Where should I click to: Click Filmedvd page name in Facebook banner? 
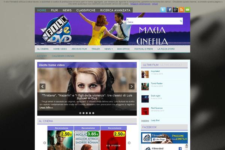(157, 135)
